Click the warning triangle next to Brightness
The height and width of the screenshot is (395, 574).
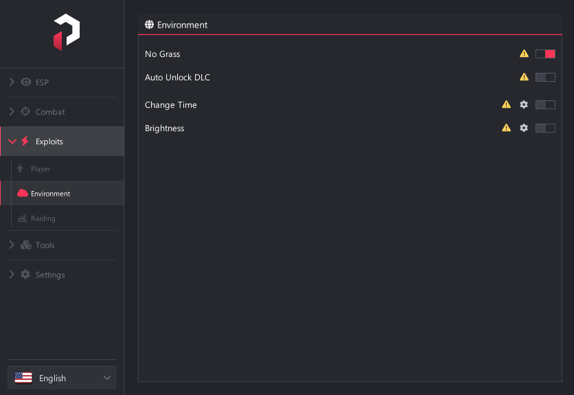[506, 128]
